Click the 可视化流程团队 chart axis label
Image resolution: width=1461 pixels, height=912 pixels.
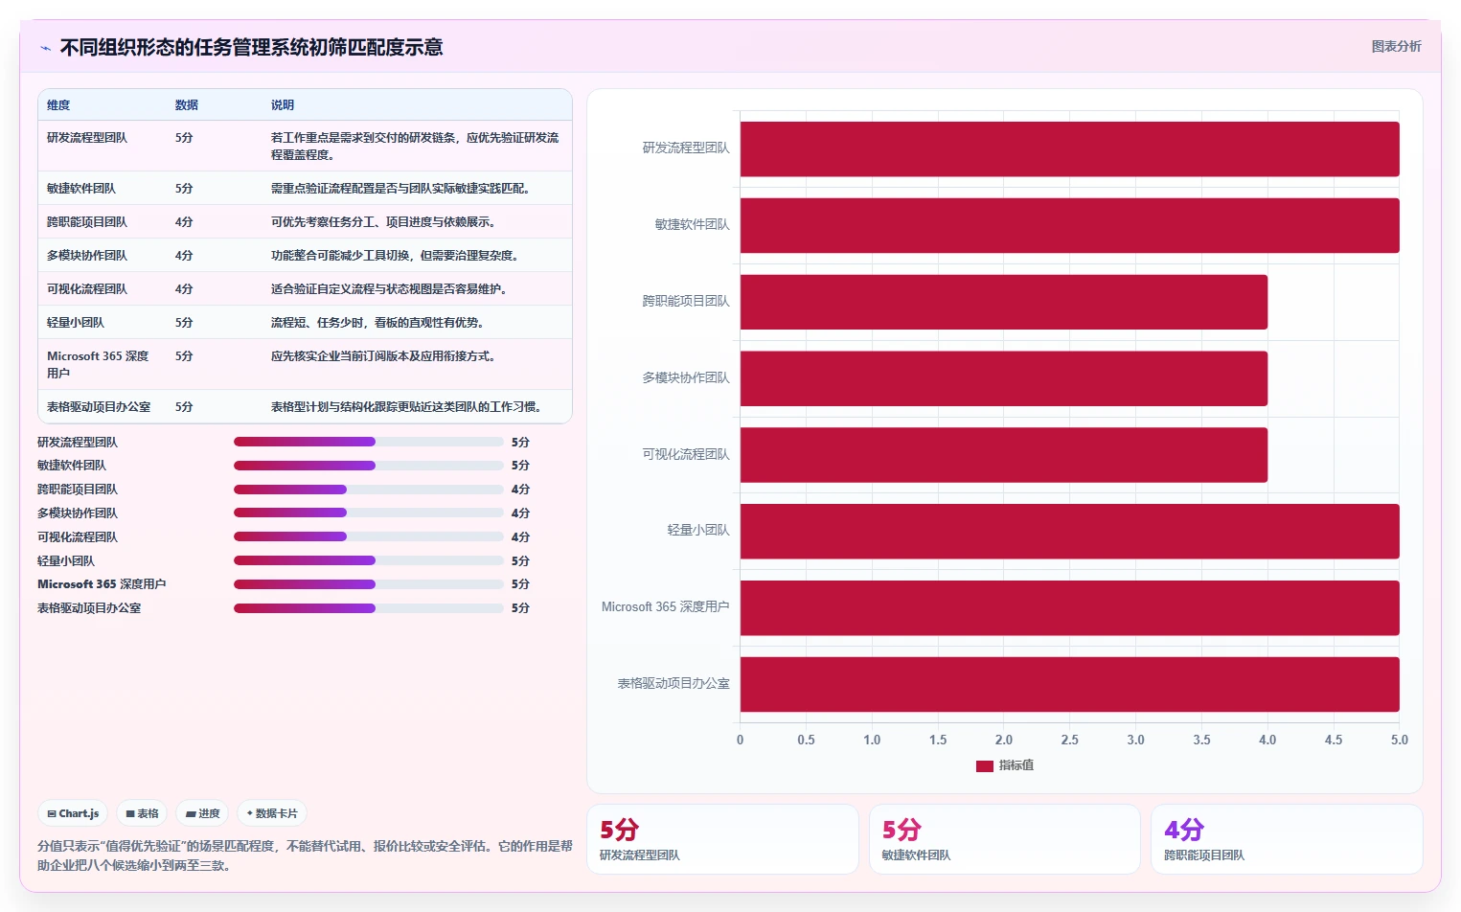686,454
